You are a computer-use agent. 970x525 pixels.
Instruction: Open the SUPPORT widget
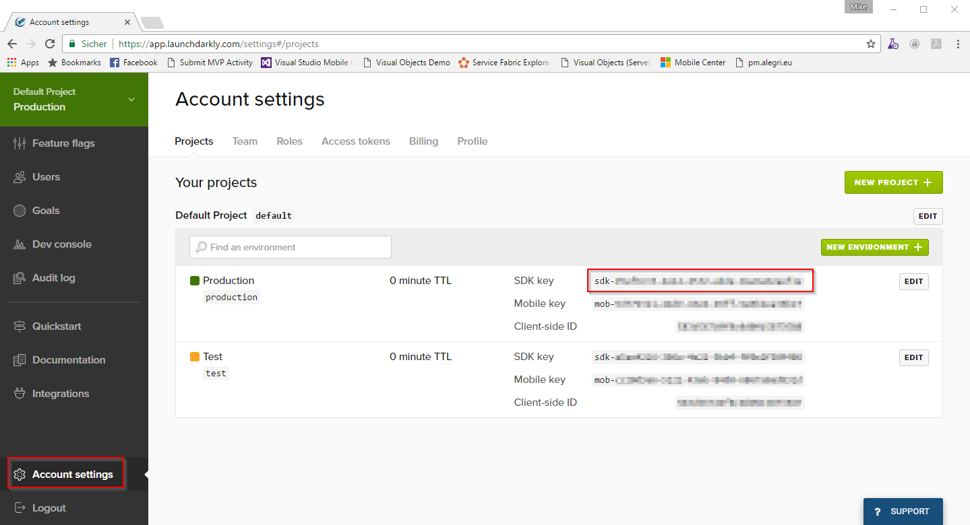coord(903,512)
